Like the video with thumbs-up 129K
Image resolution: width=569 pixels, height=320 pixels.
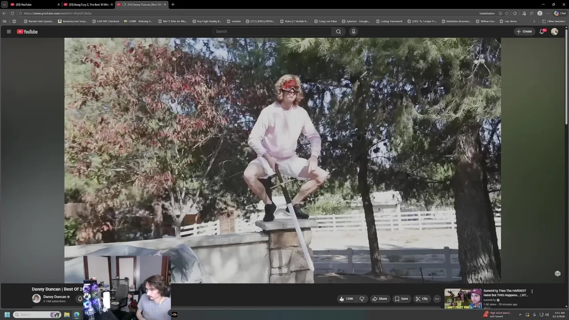346,299
